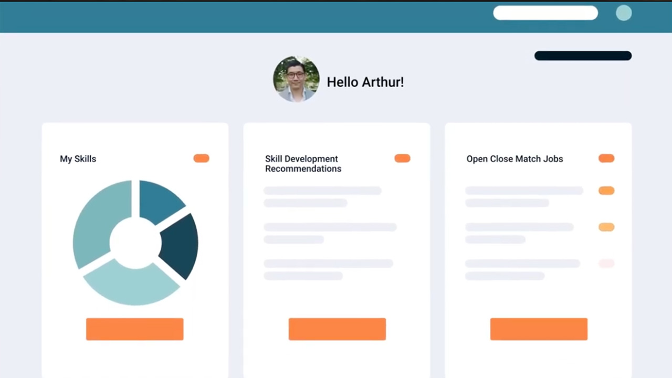The height and width of the screenshot is (378, 672).
Task: Click orange button under My Skills chart
Action: tap(135, 329)
